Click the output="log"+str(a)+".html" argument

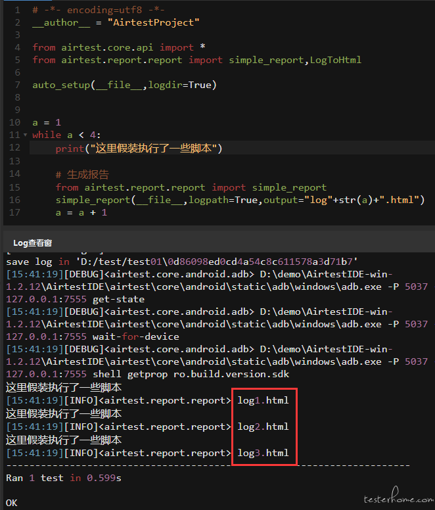341,200
